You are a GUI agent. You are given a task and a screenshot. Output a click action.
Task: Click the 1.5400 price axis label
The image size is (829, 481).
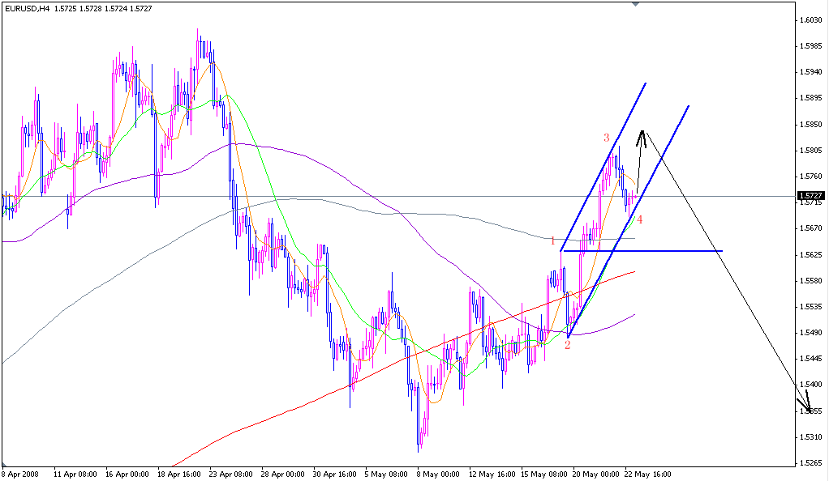click(x=811, y=385)
